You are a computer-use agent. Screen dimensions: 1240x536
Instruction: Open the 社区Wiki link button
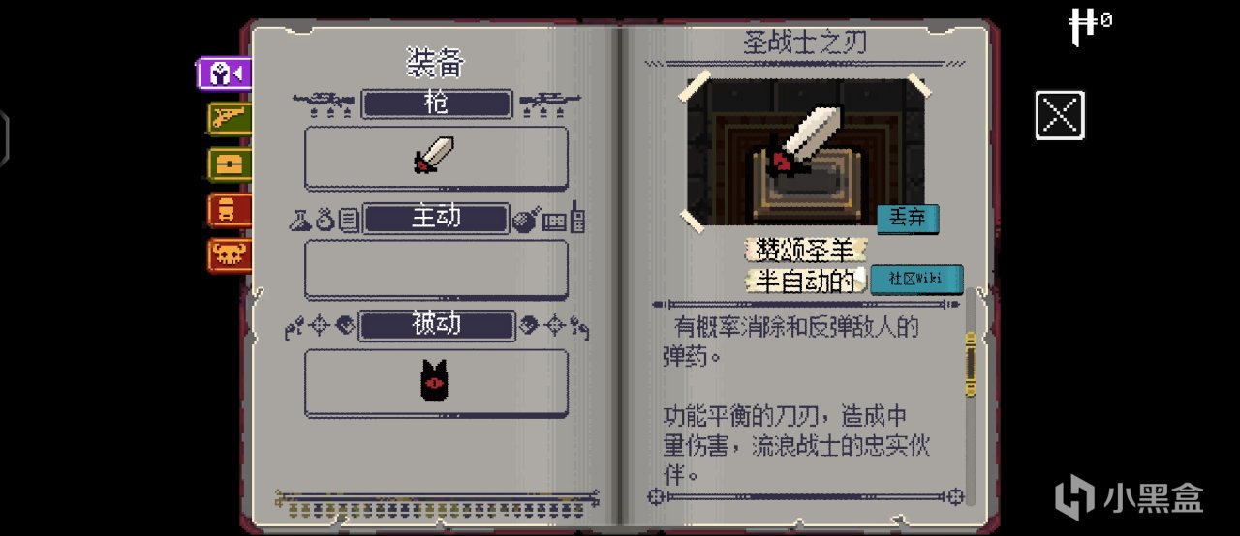point(916,279)
